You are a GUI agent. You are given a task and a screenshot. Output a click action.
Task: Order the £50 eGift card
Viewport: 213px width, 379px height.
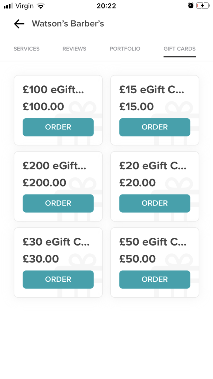[155, 280]
